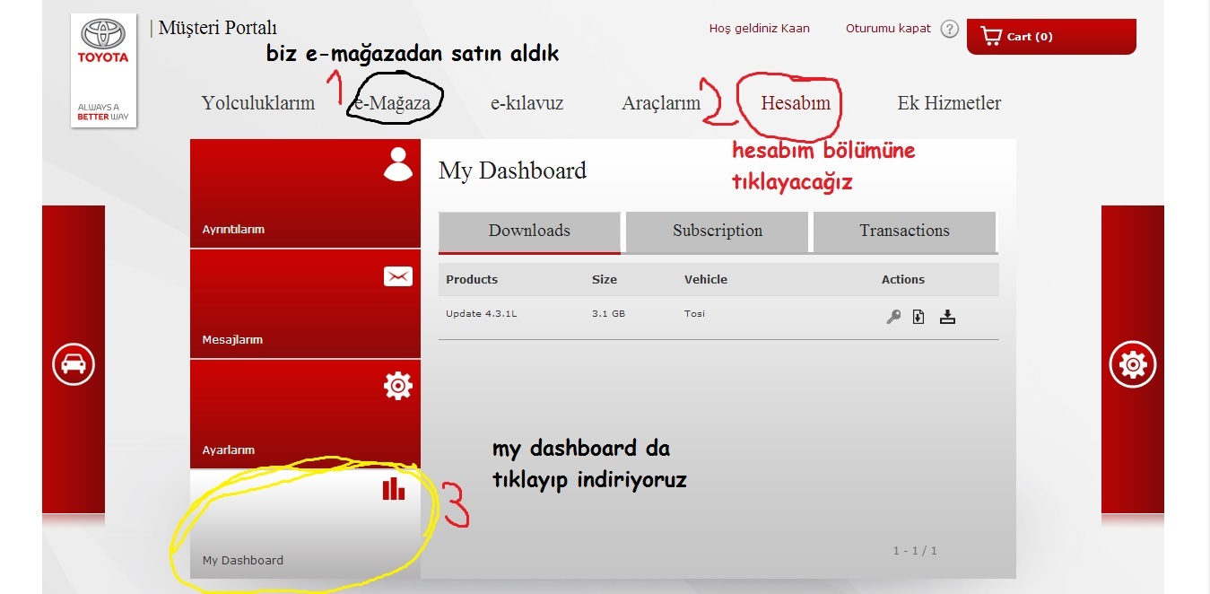Click the gear icon on right panel
Screen dimensions: 1210x594
tap(1133, 363)
